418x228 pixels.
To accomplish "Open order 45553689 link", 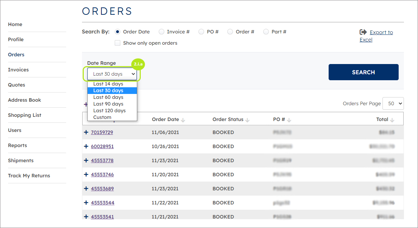I will (102, 189).
